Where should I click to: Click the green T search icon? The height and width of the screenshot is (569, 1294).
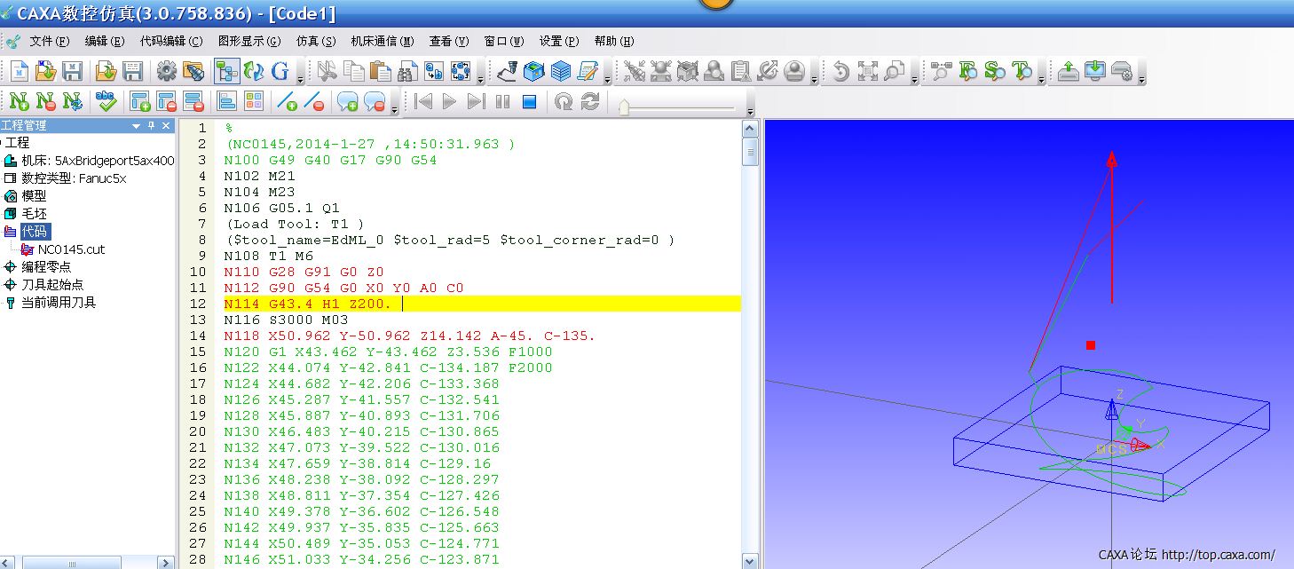[x=1022, y=72]
